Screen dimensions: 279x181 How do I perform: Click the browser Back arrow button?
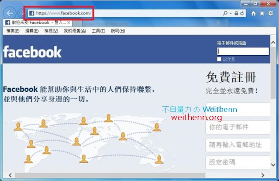pos(10,13)
